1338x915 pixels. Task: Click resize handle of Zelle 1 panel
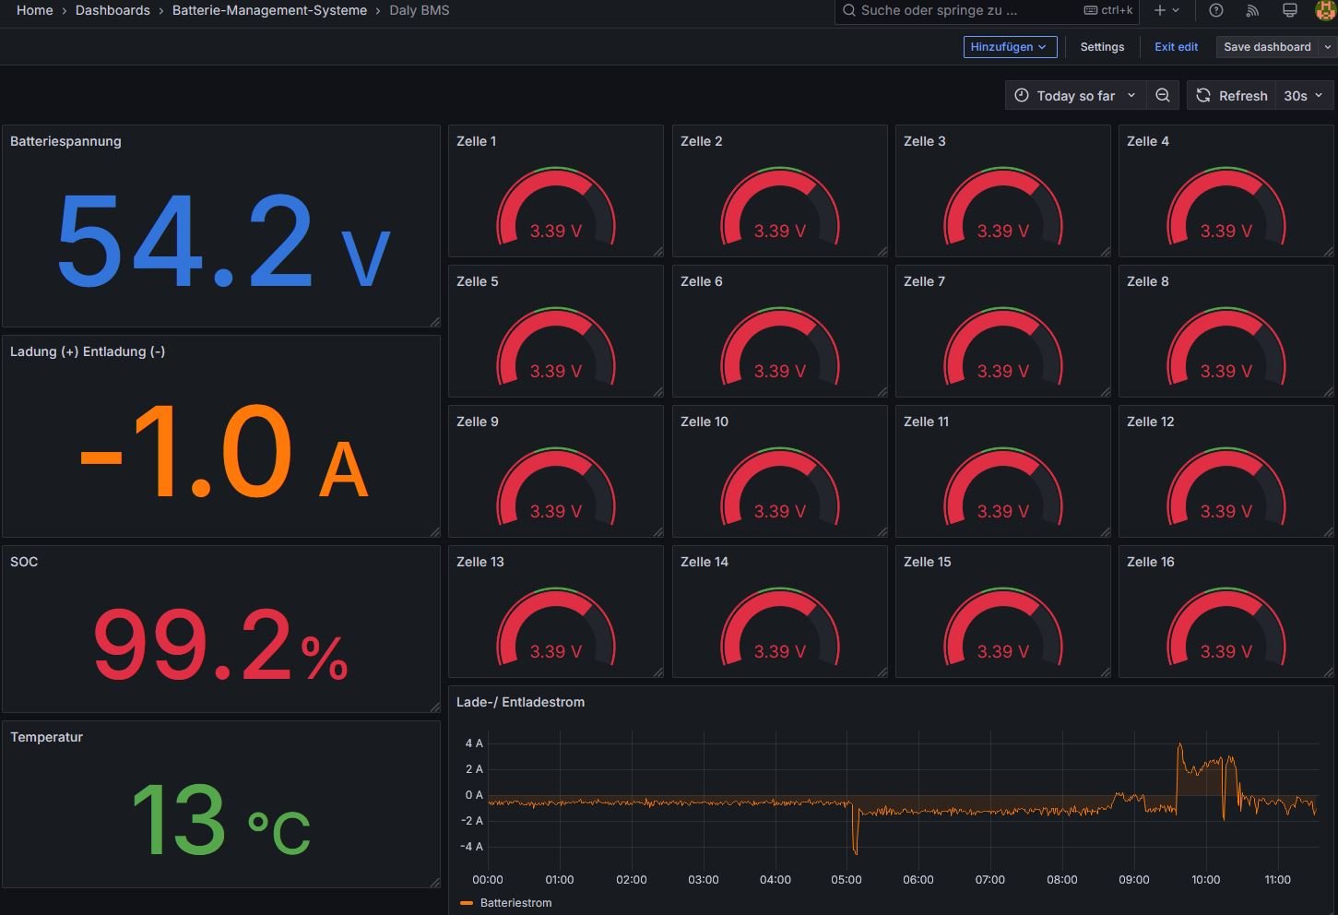tap(657, 252)
